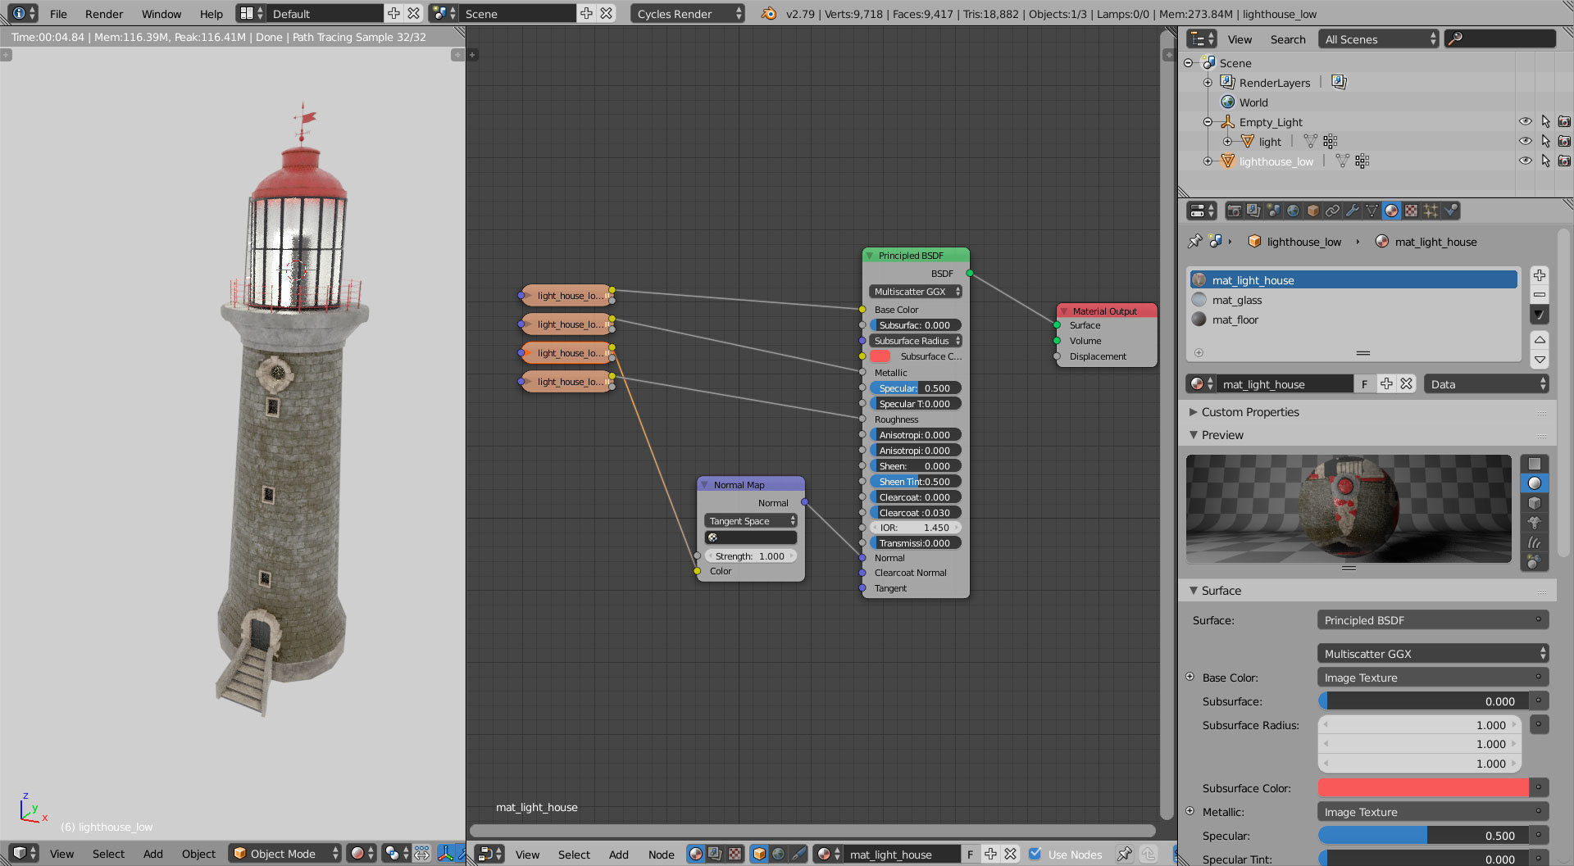Open the Texture properties tab (checker icon)
The image size is (1574, 866).
(x=1411, y=211)
